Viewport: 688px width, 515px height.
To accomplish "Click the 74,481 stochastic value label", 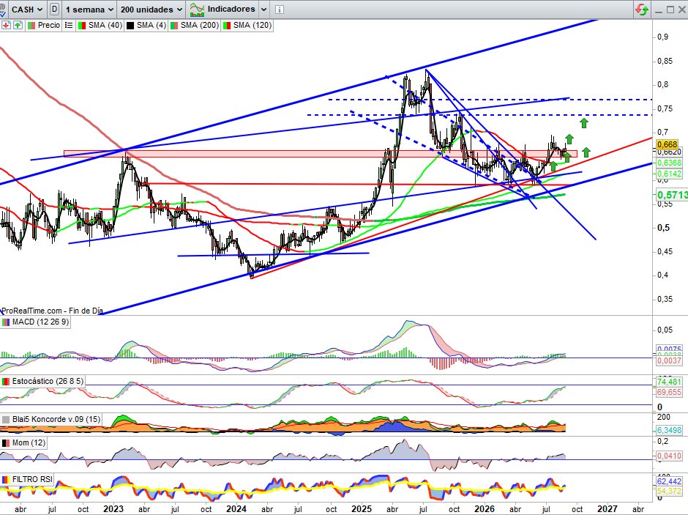I will [x=669, y=382].
